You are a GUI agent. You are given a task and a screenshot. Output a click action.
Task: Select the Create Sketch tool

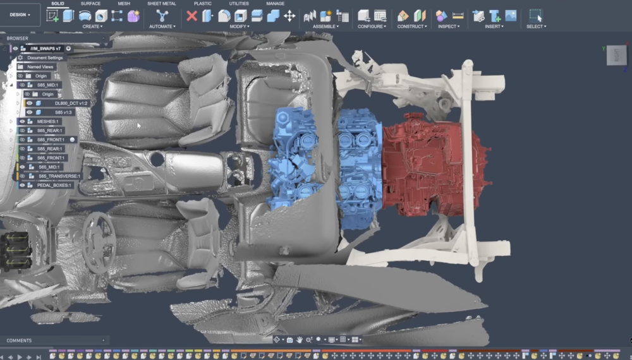pyautogui.click(x=53, y=16)
